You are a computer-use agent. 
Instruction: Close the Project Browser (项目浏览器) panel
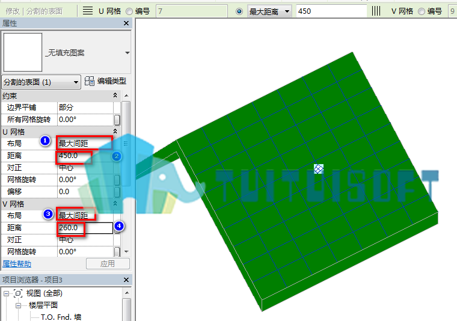point(126,280)
